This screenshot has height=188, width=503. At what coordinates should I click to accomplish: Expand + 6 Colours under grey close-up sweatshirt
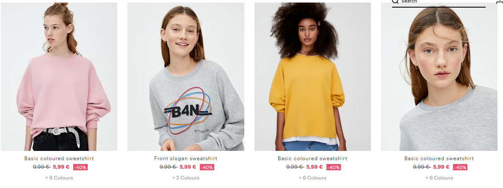click(439, 178)
